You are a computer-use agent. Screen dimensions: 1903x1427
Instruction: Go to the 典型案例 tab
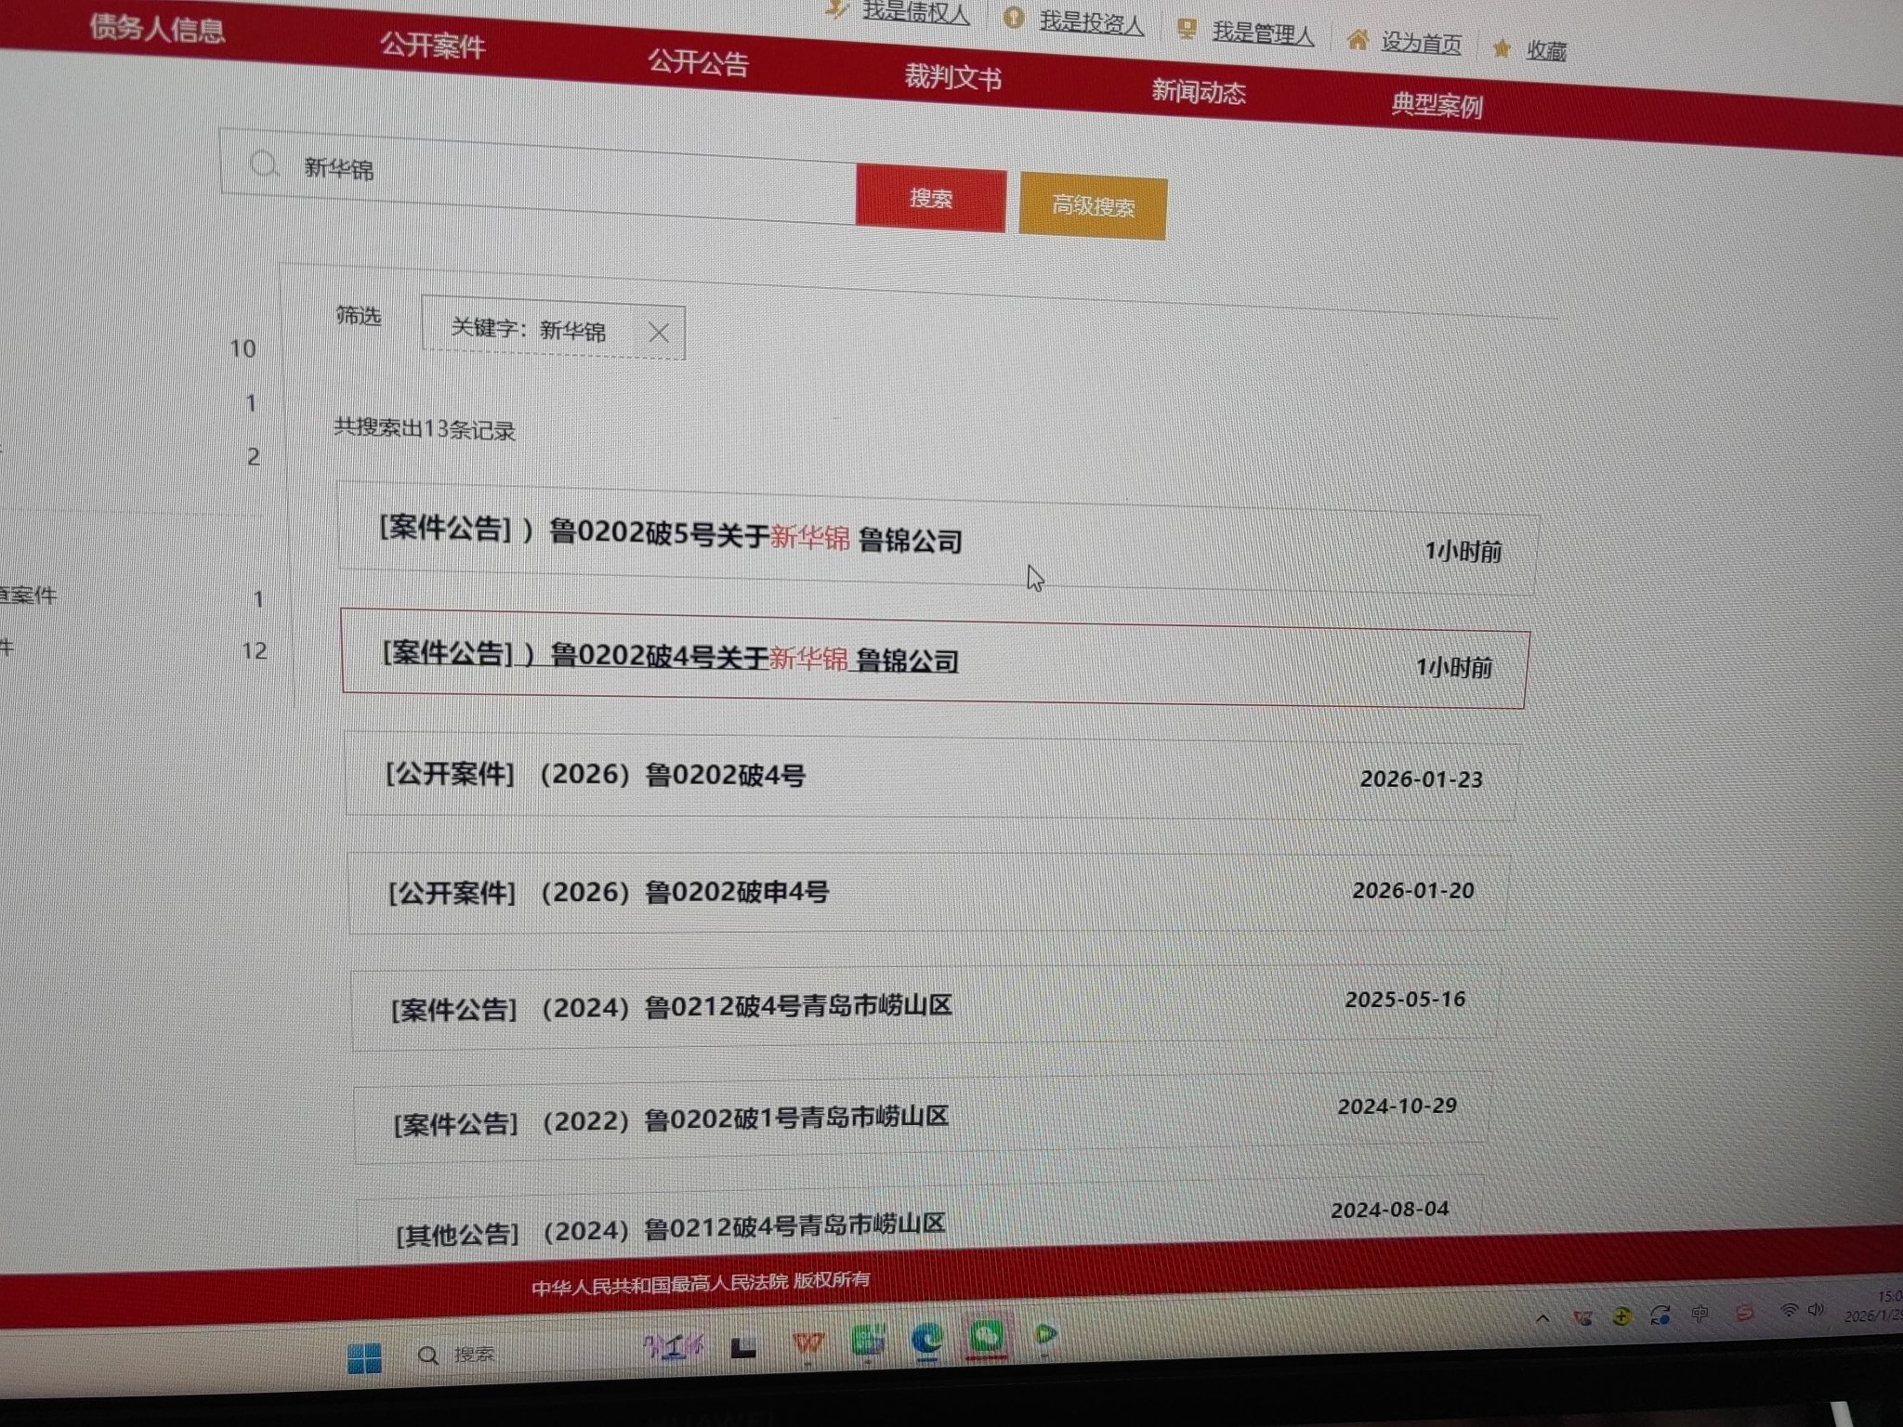(x=1436, y=105)
